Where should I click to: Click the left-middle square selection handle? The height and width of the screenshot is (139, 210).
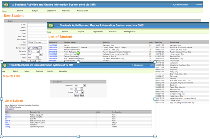1,99
